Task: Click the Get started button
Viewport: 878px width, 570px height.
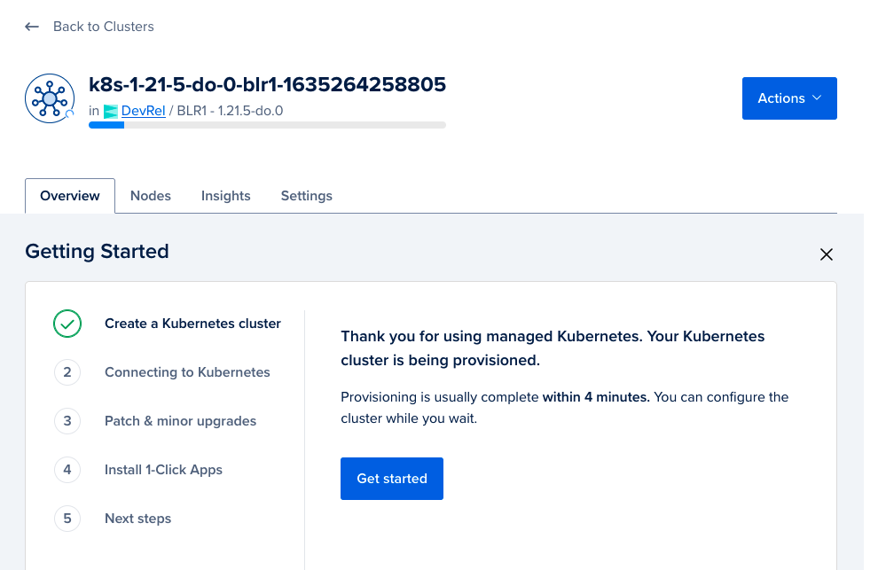Action: pyautogui.click(x=391, y=478)
